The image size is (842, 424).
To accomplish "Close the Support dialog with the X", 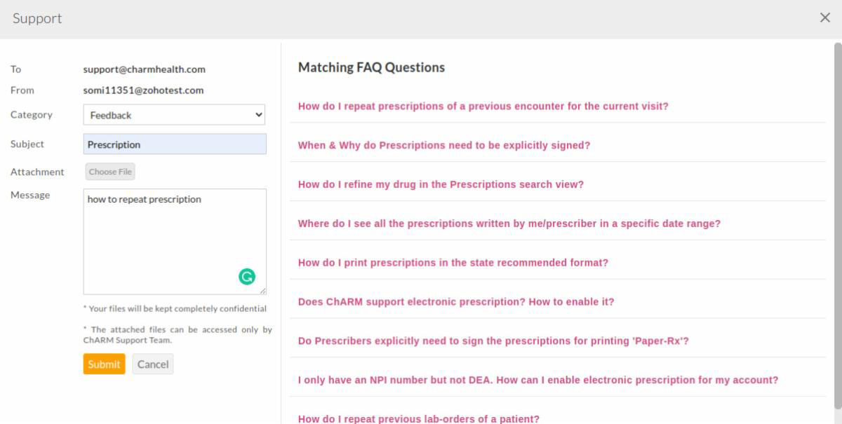I will click(x=825, y=18).
